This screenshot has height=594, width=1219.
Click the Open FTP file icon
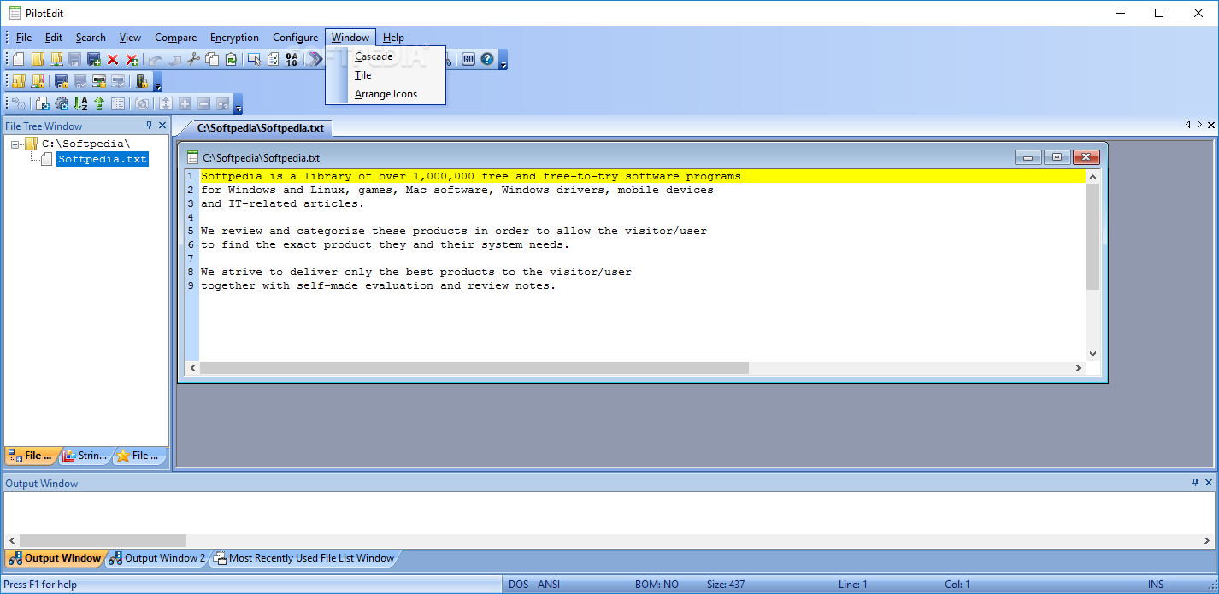click(56, 59)
